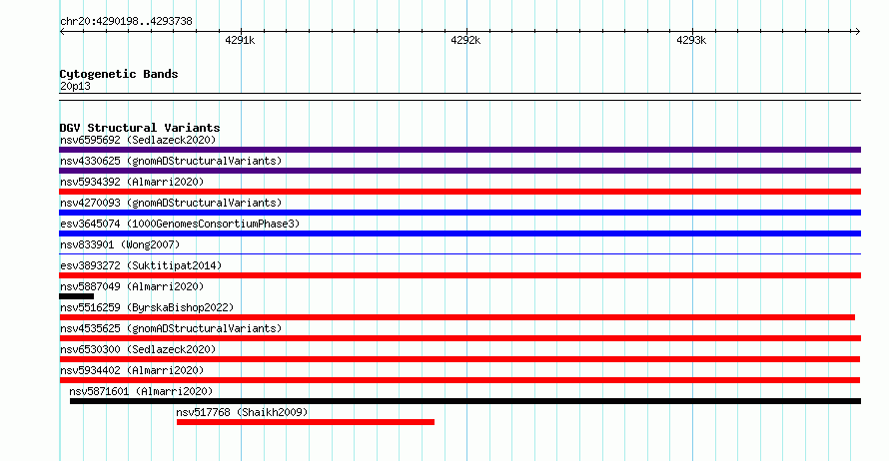The height and width of the screenshot is (461, 889).
Task: Click the purple bar under nsv4330625
Action: 459,171
